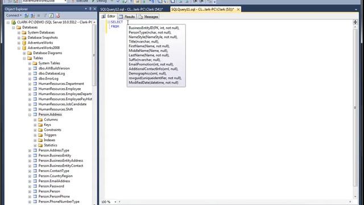
Task: Click the AdventureWorks2008 database icon
Action: [x=24, y=48]
